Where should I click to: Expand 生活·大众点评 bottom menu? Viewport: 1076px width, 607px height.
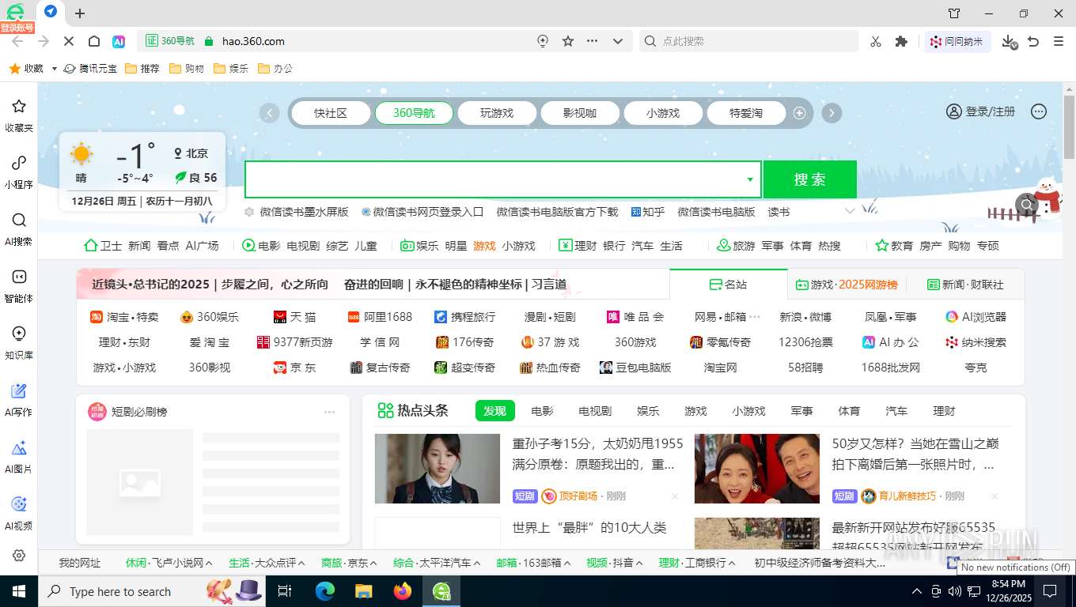pyautogui.click(x=301, y=563)
